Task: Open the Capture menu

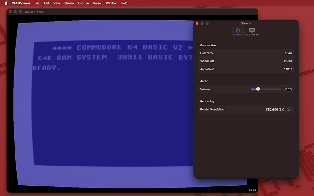Action: click(x=83, y=3)
